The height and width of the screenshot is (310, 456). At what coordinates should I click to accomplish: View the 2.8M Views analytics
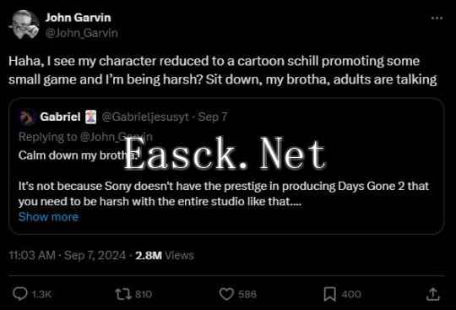point(165,255)
